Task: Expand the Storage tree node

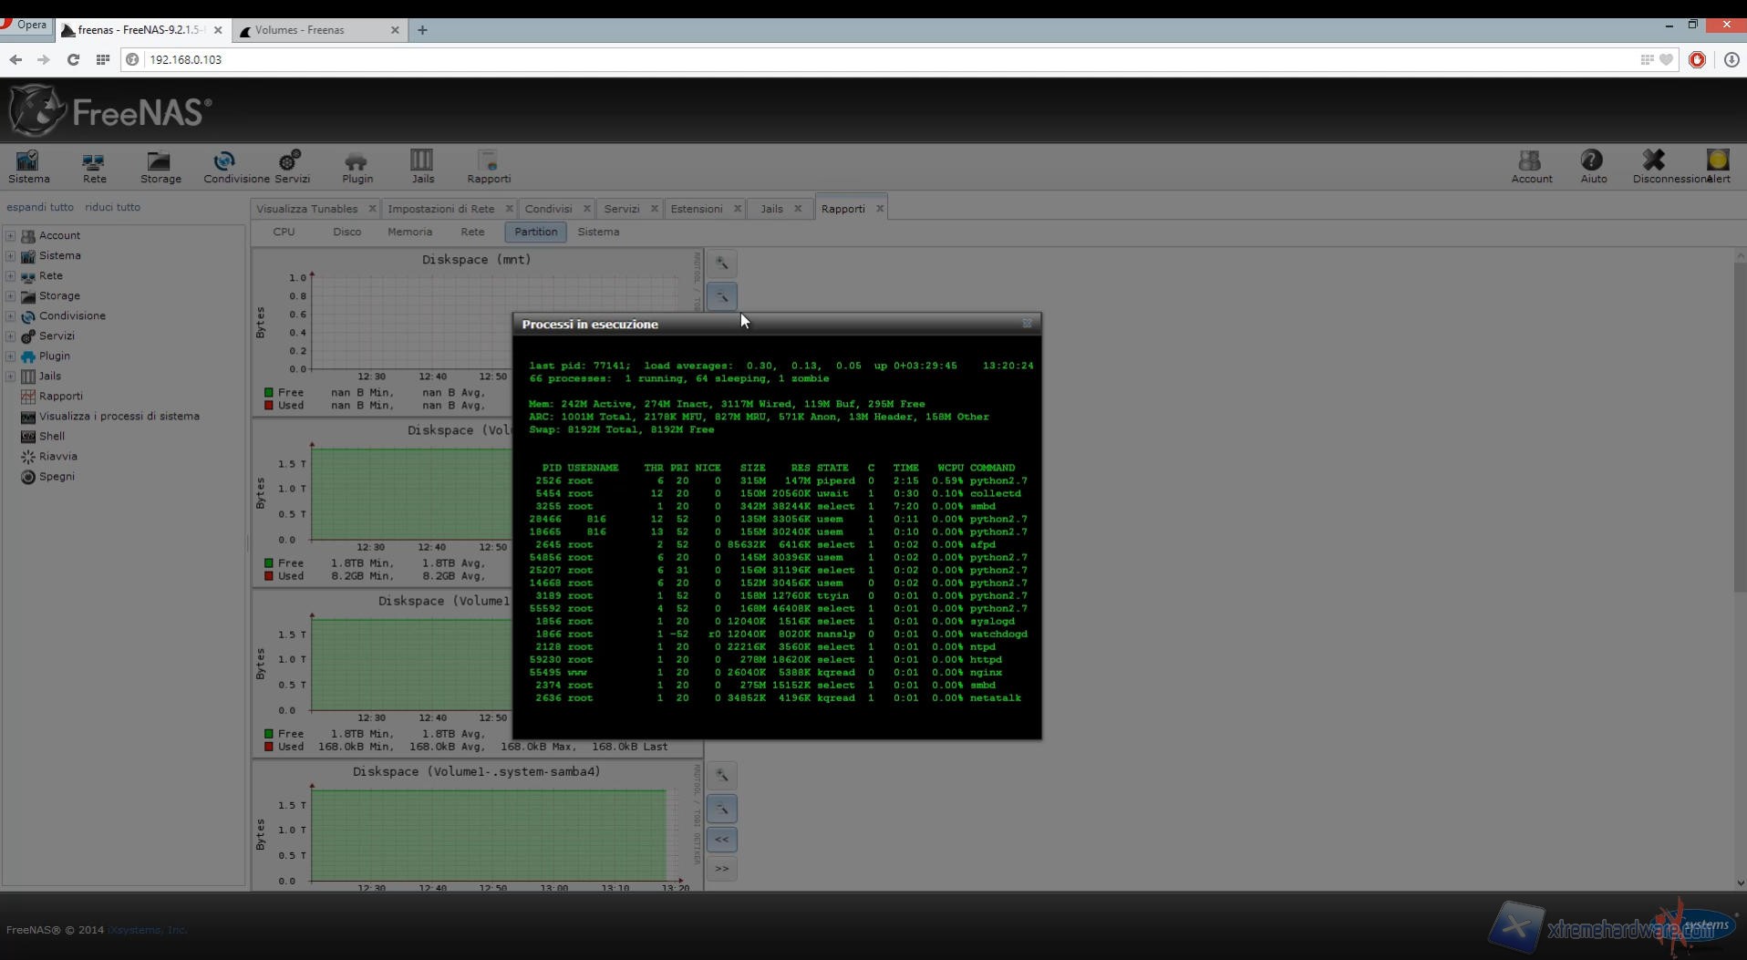Action: click(11, 295)
